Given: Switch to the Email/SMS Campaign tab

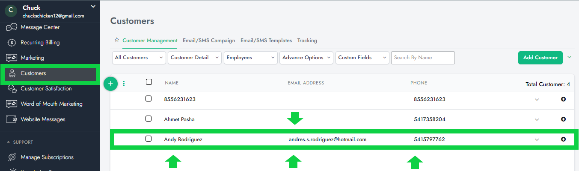Looking at the screenshot, I should click(209, 41).
